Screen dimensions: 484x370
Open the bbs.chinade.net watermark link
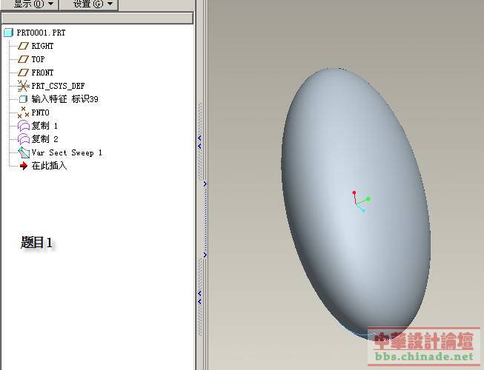point(425,357)
